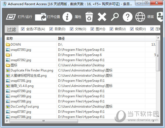Toggle the Select All/None (全选/不选) checkbox
Viewport: 165px width, 128px height.
coord(23,29)
